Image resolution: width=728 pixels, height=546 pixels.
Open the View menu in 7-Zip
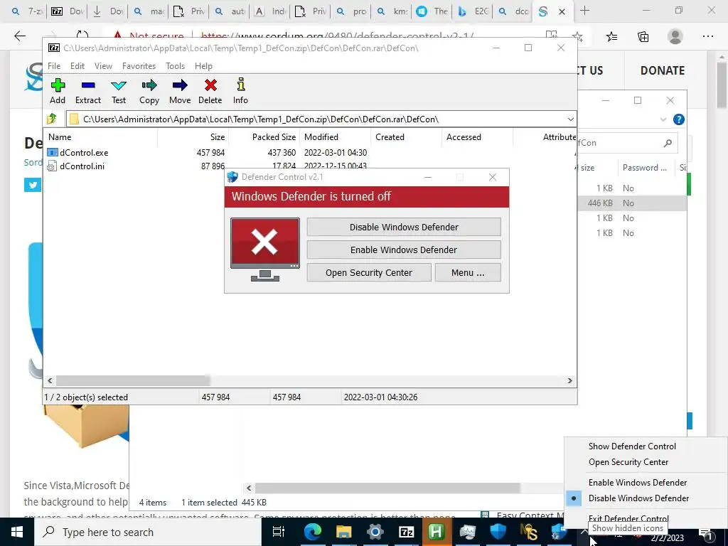(103, 66)
